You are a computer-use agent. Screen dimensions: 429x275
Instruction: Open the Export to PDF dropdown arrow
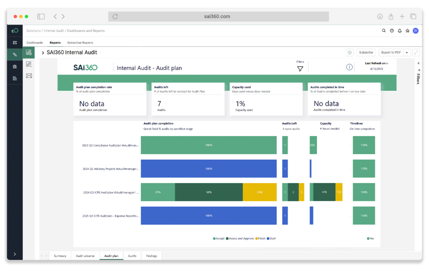(x=407, y=52)
